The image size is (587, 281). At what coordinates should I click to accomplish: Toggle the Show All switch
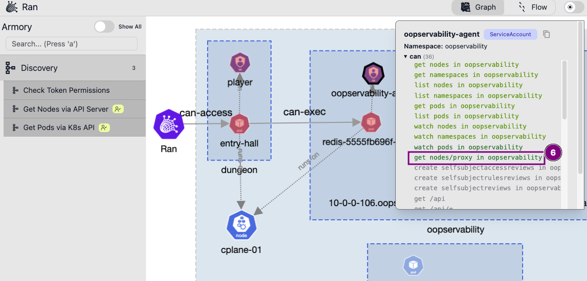tap(104, 27)
